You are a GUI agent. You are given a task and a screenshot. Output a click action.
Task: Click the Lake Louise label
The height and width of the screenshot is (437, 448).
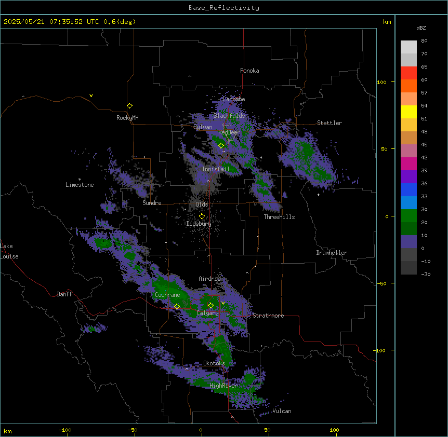click(9, 251)
